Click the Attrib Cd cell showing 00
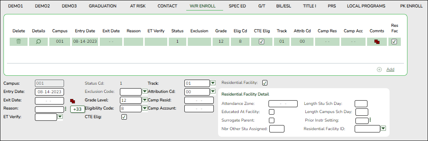Image resolution: width=428 pixels, height=141 pixels. (302, 42)
